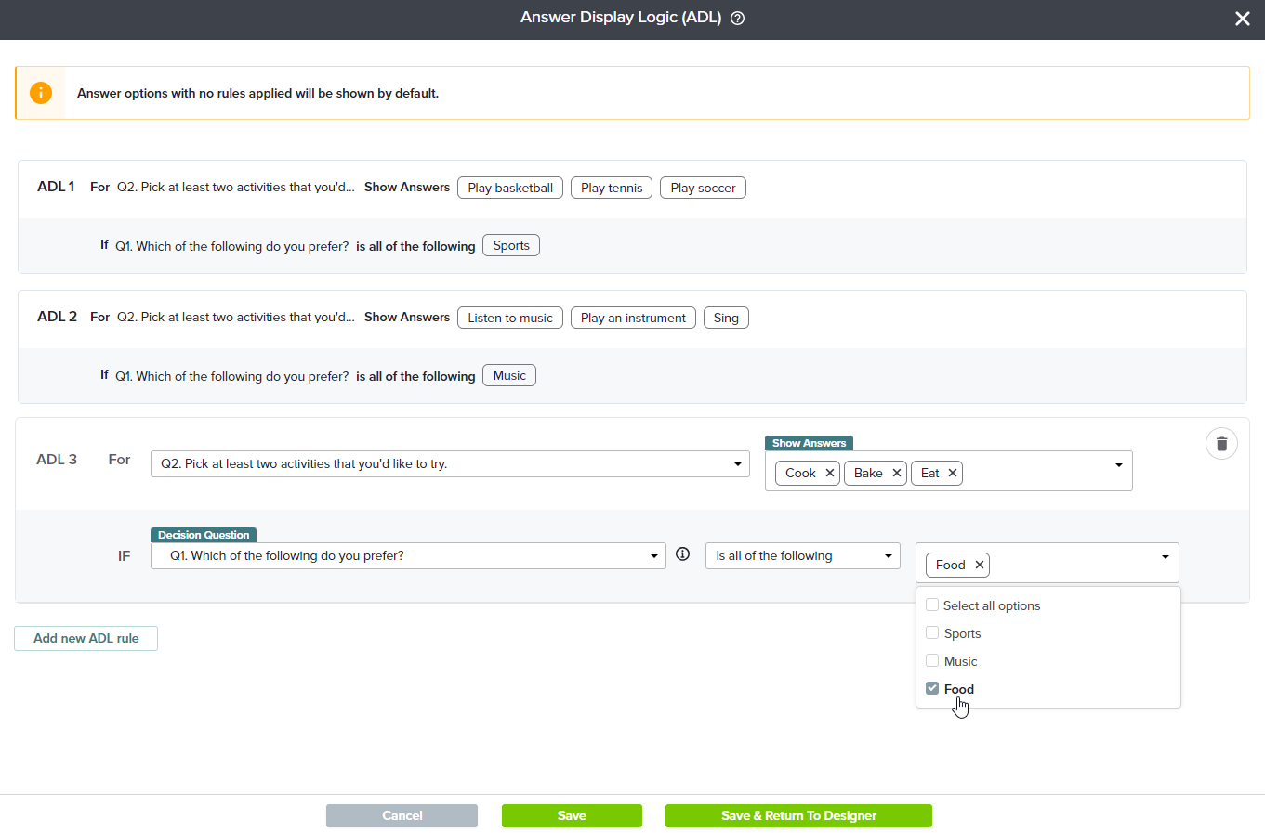
Task: Check the Music option checkbox
Action: (x=932, y=661)
